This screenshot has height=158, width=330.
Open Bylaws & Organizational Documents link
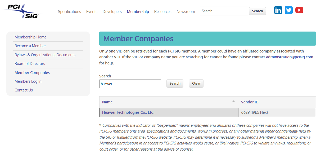[45, 55]
